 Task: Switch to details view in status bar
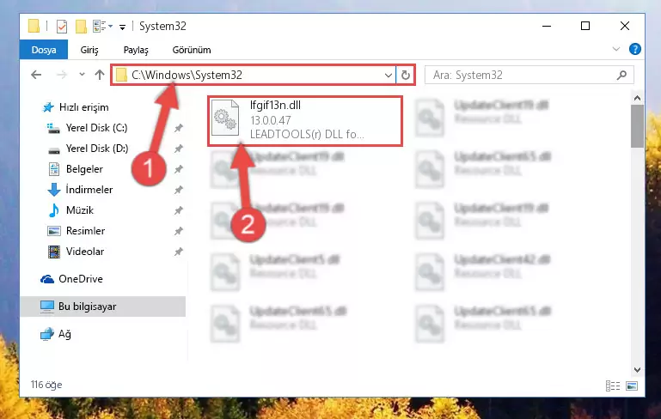pos(613,386)
